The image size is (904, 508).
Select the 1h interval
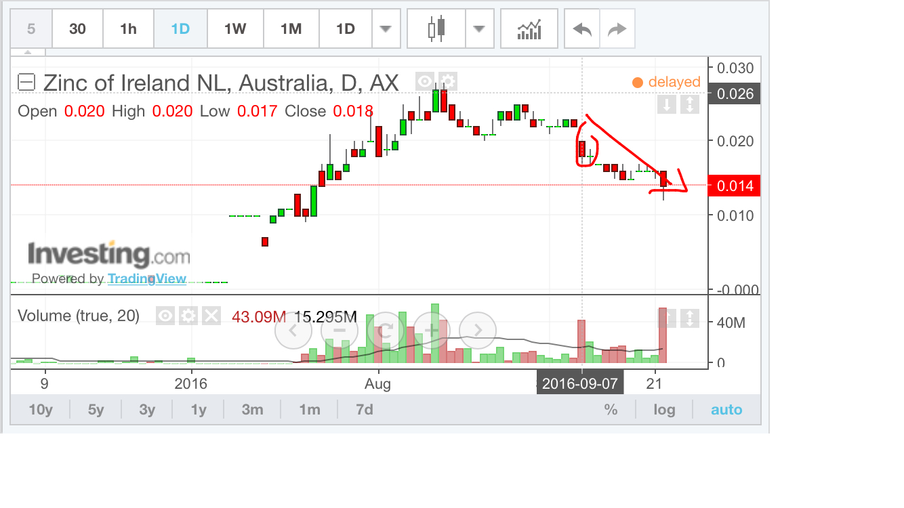(128, 29)
